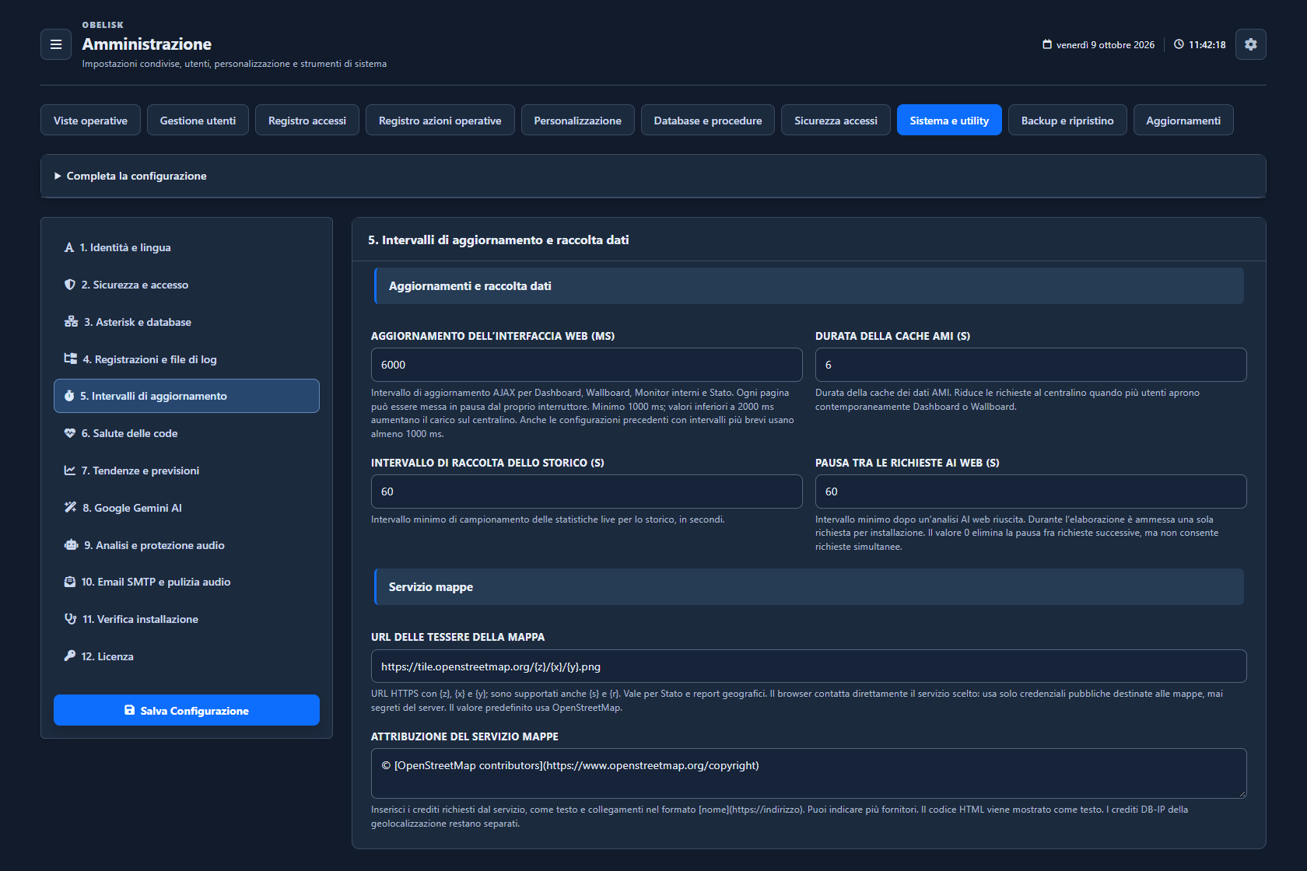Screen dimensions: 1307x871
Task: Click the settings gear icon
Action: tap(1250, 44)
